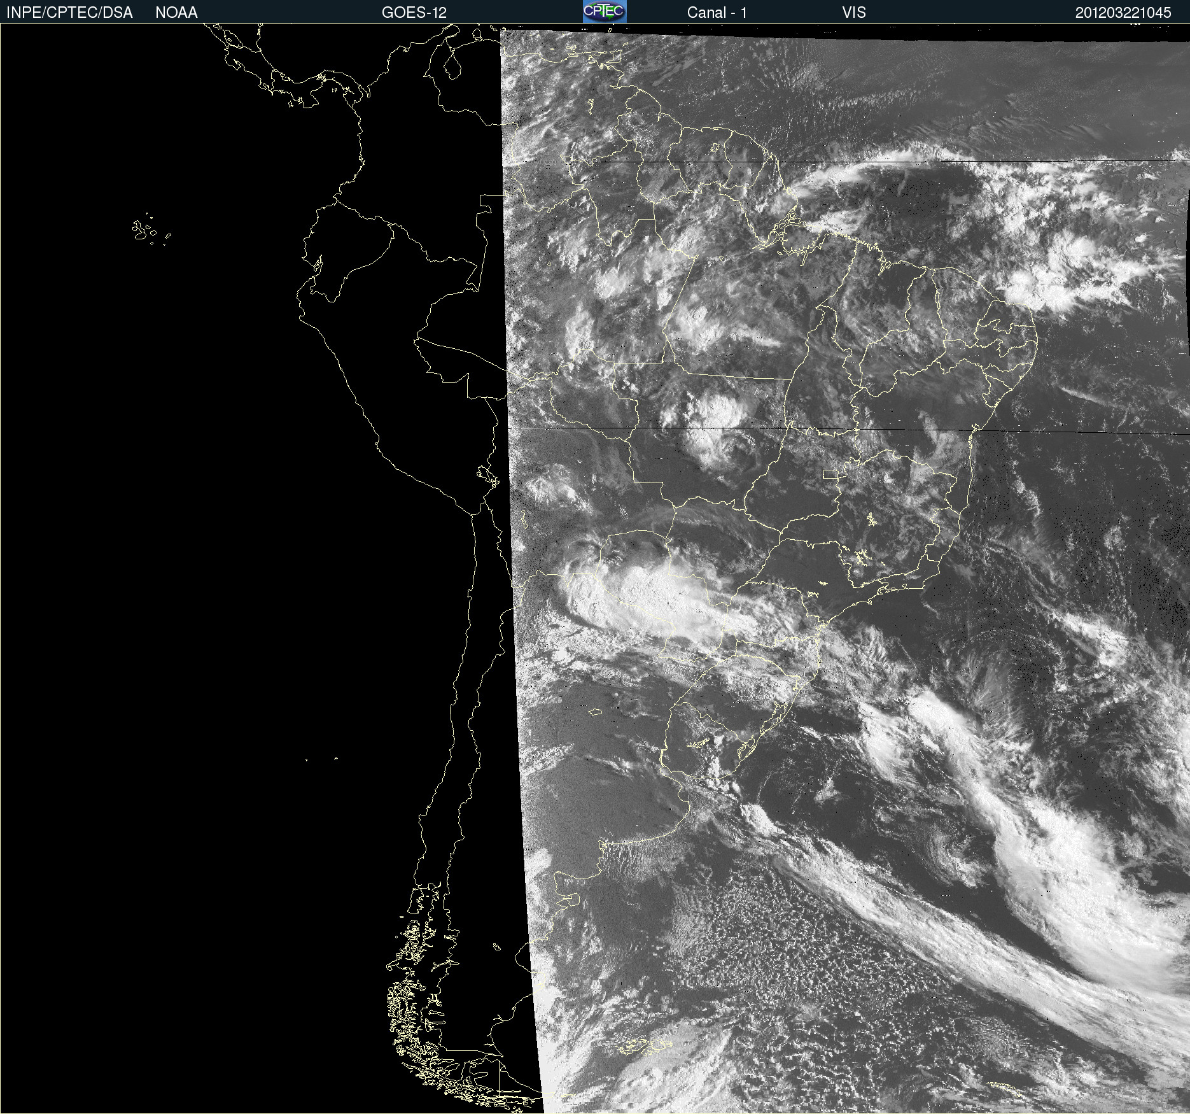Screen dimensions: 1190x1114
Task: Click the 201203221045 timestamp
Action: 1123,13
